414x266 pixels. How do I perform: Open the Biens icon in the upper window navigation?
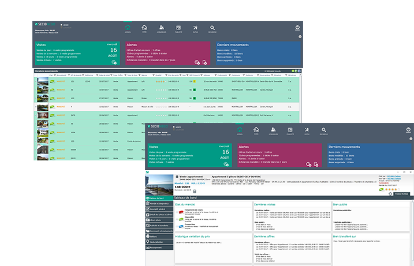[144, 27]
